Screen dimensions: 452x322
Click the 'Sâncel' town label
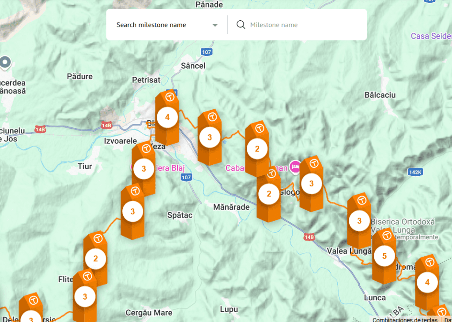point(193,66)
